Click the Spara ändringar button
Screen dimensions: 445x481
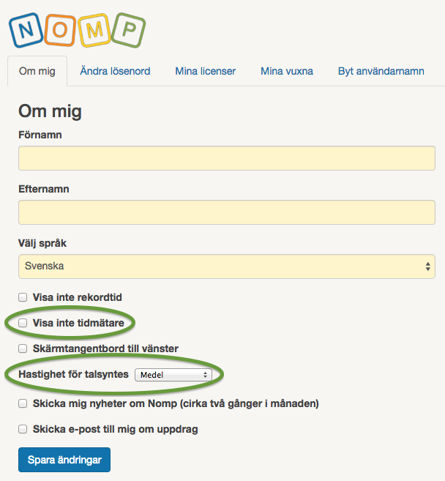point(64,460)
